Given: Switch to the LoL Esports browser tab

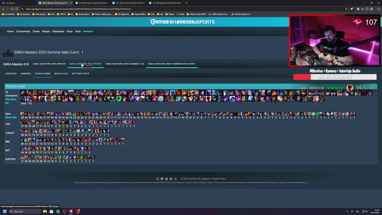Looking at the screenshot, I should 18,3.
